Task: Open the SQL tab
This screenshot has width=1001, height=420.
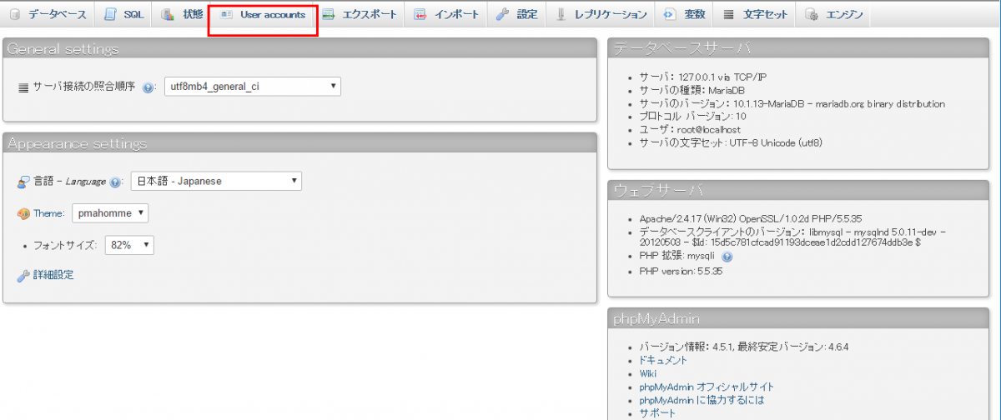Action: 123,14
